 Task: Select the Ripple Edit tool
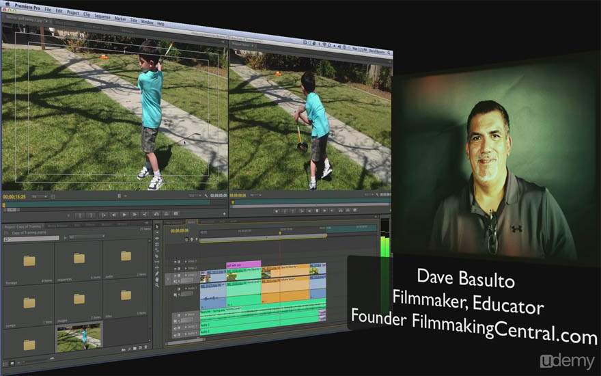pos(157,238)
